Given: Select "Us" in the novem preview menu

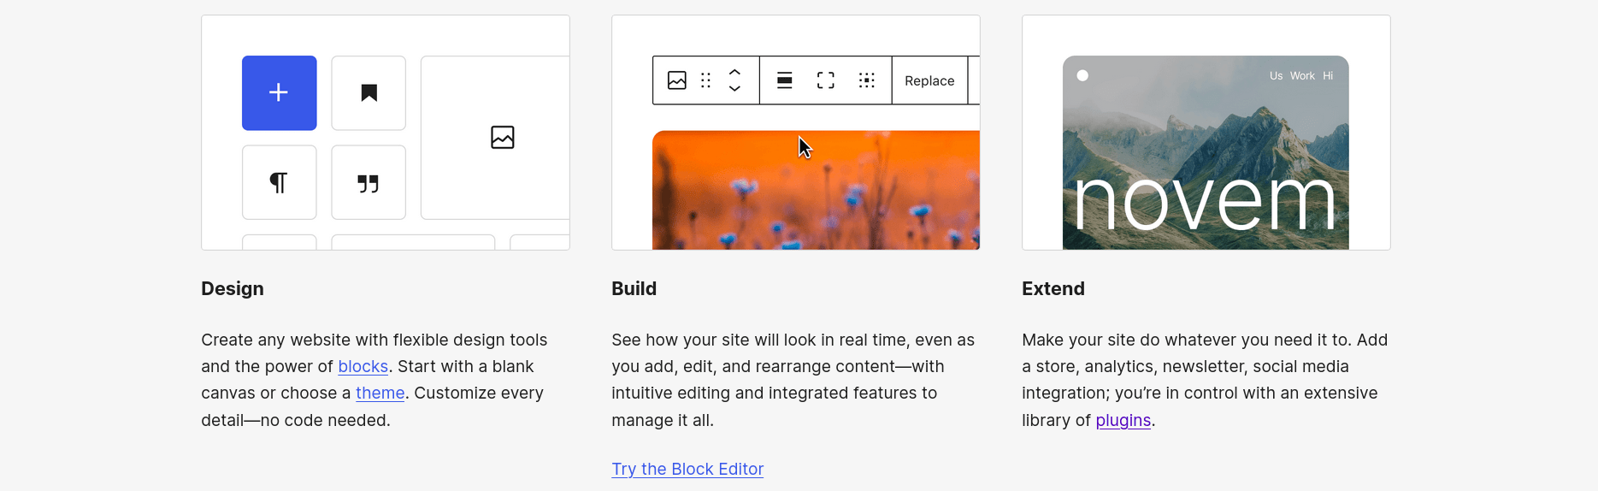Looking at the screenshot, I should pos(1276,76).
